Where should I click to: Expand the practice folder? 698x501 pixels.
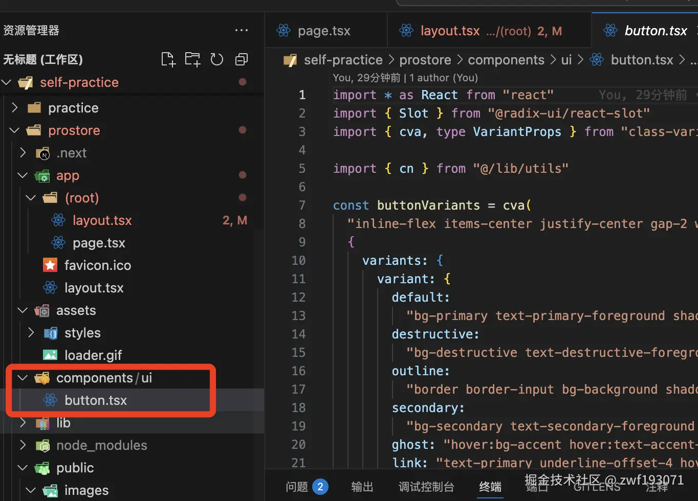15,107
